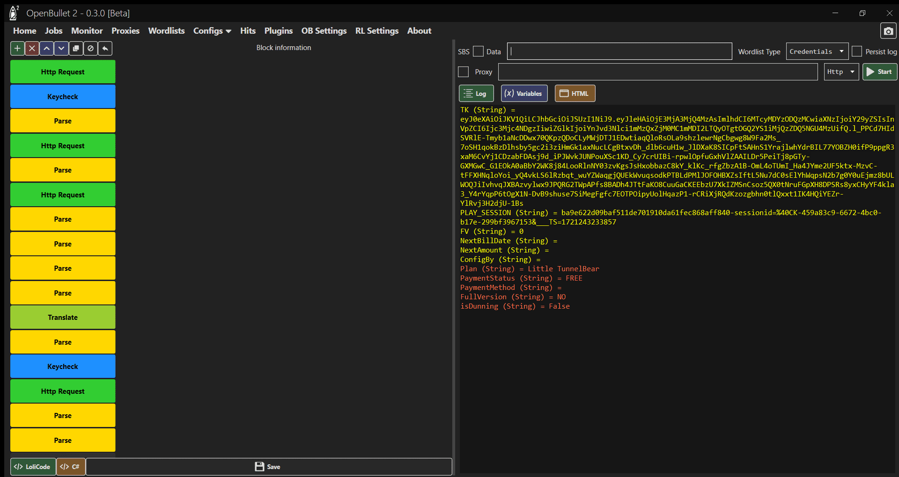Click the clone block copy icon
Image resolution: width=899 pixels, height=477 pixels.
pyautogui.click(x=76, y=48)
